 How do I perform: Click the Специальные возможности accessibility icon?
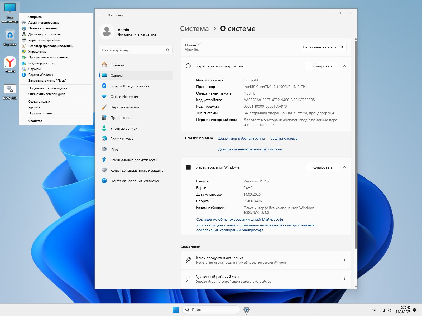coord(104,160)
